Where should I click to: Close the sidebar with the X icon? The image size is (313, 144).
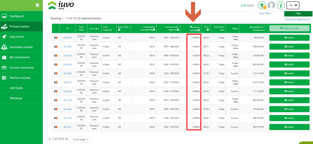coord(37,5)
